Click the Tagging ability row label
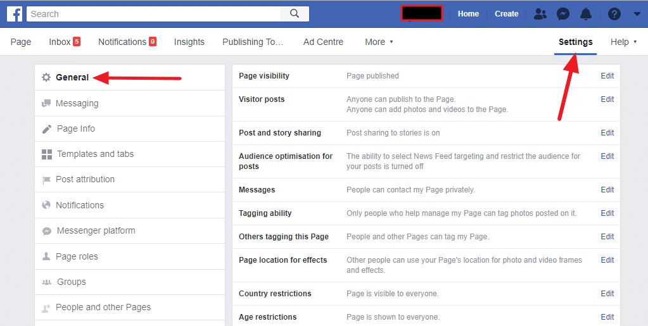648x326 pixels. (x=265, y=213)
